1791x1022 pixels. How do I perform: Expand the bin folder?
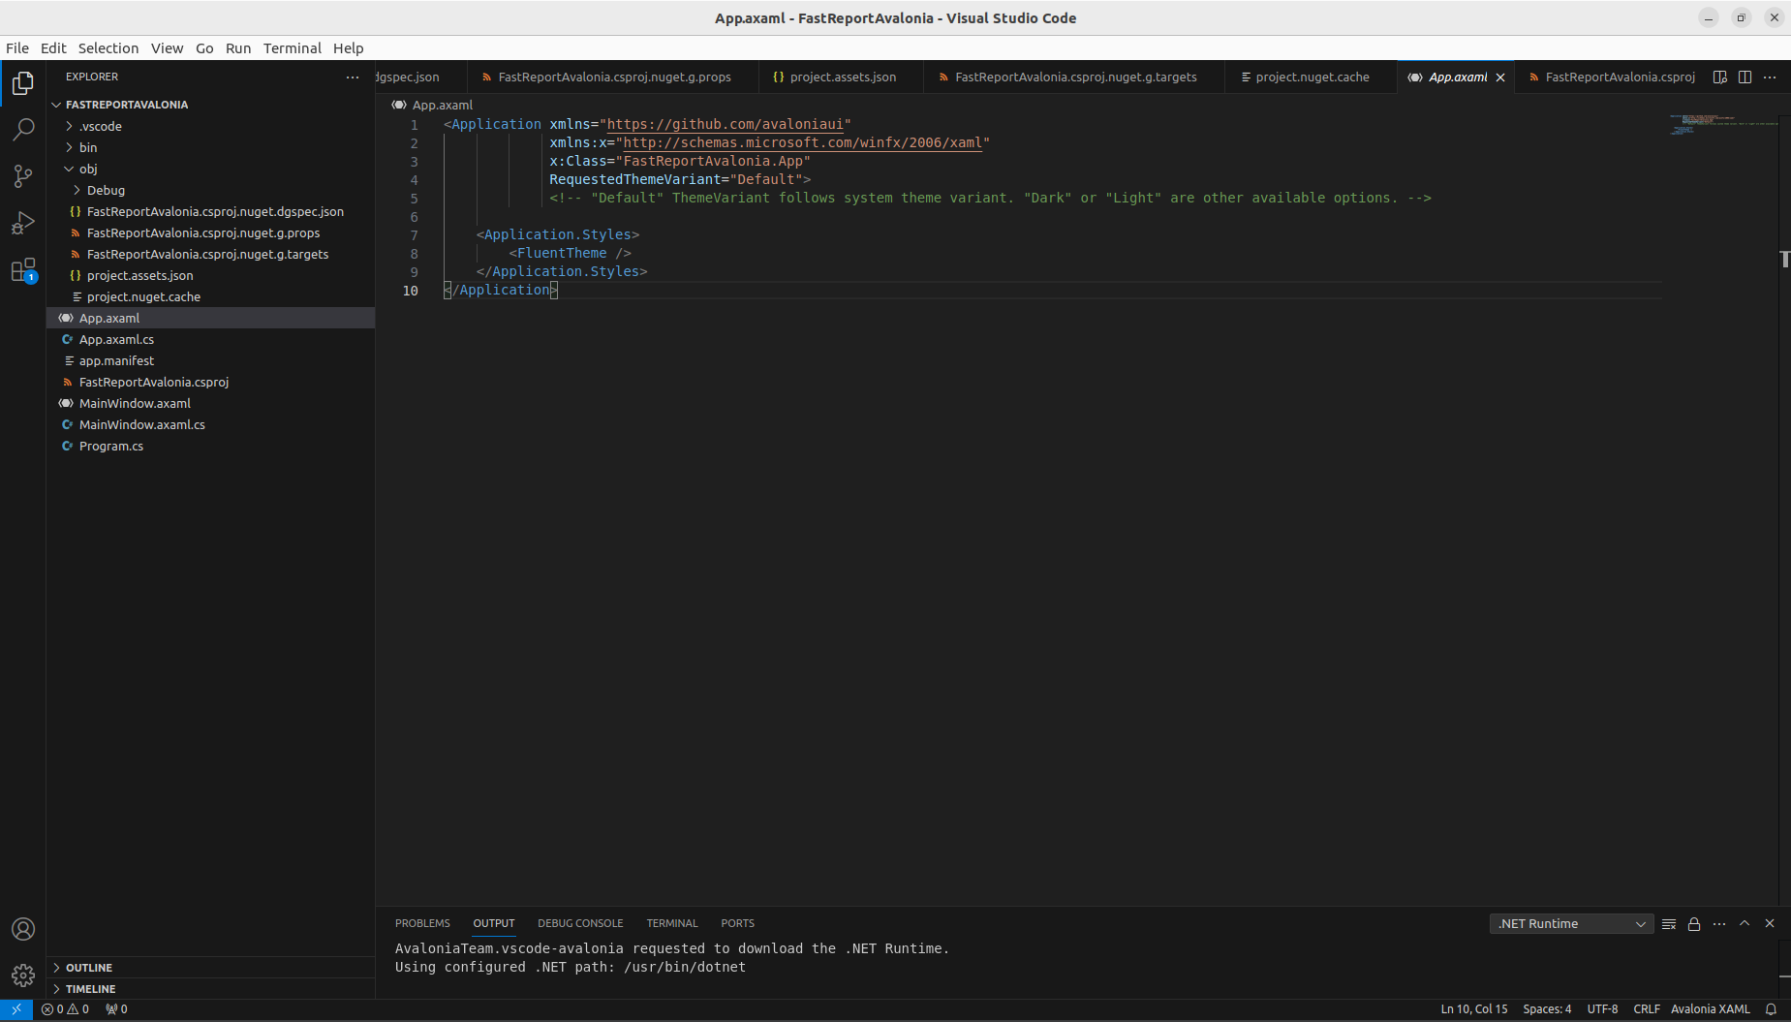86,147
